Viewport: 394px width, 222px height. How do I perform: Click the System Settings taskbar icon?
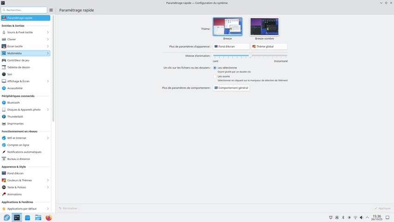pos(17,217)
